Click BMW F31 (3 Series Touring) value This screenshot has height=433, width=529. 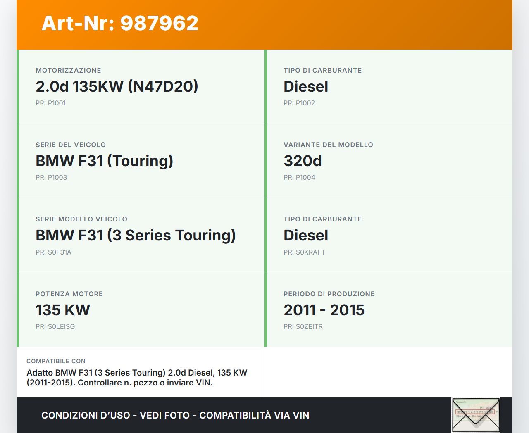point(136,235)
